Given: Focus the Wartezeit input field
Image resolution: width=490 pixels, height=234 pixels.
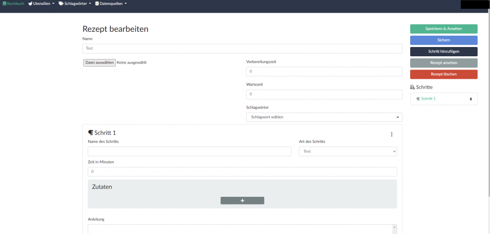Looking at the screenshot, I should [324, 94].
